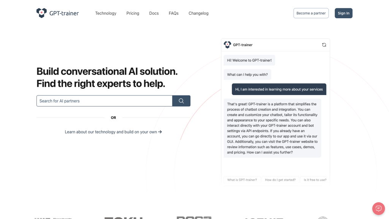Screen dimensions: 389x219
Task: Open the Docs navigation link
Action: [154, 13]
